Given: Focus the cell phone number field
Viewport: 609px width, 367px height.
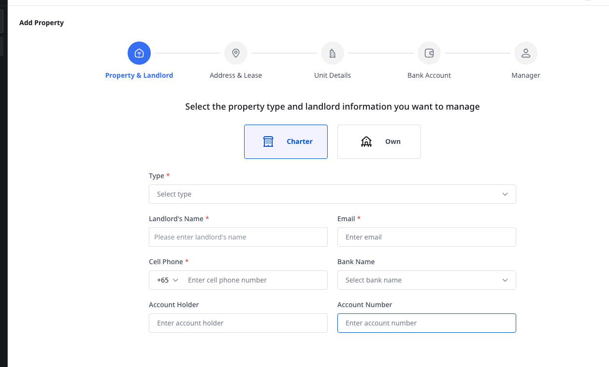Looking at the screenshot, I should click(255, 280).
